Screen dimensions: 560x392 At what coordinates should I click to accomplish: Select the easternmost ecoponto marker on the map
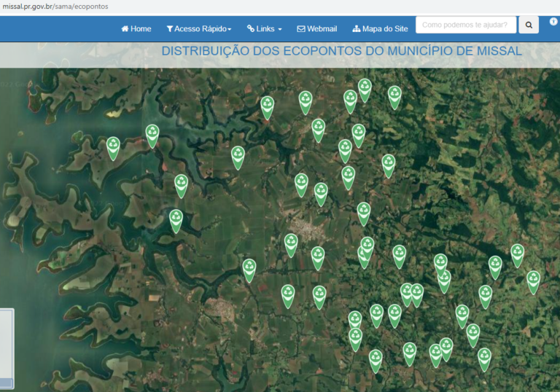pos(533,281)
